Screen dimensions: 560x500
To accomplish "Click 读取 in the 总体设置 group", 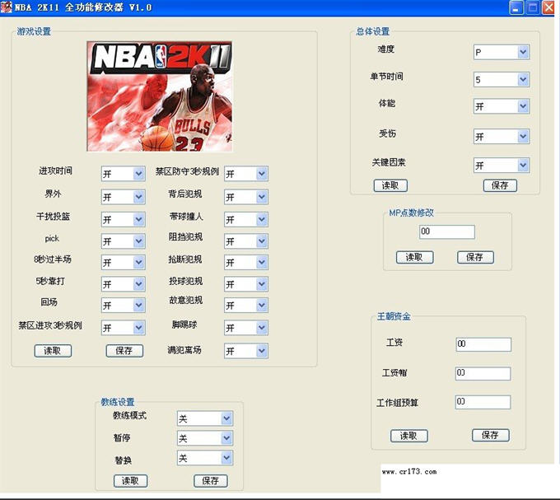I will pyautogui.click(x=390, y=185).
